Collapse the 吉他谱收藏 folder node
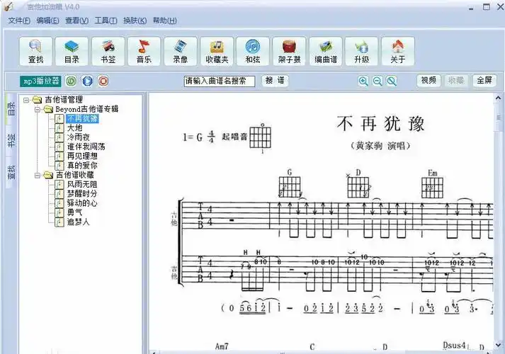Image resolution: width=505 pixels, height=354 pixels. pyautogui.click(x=38, y=175)
